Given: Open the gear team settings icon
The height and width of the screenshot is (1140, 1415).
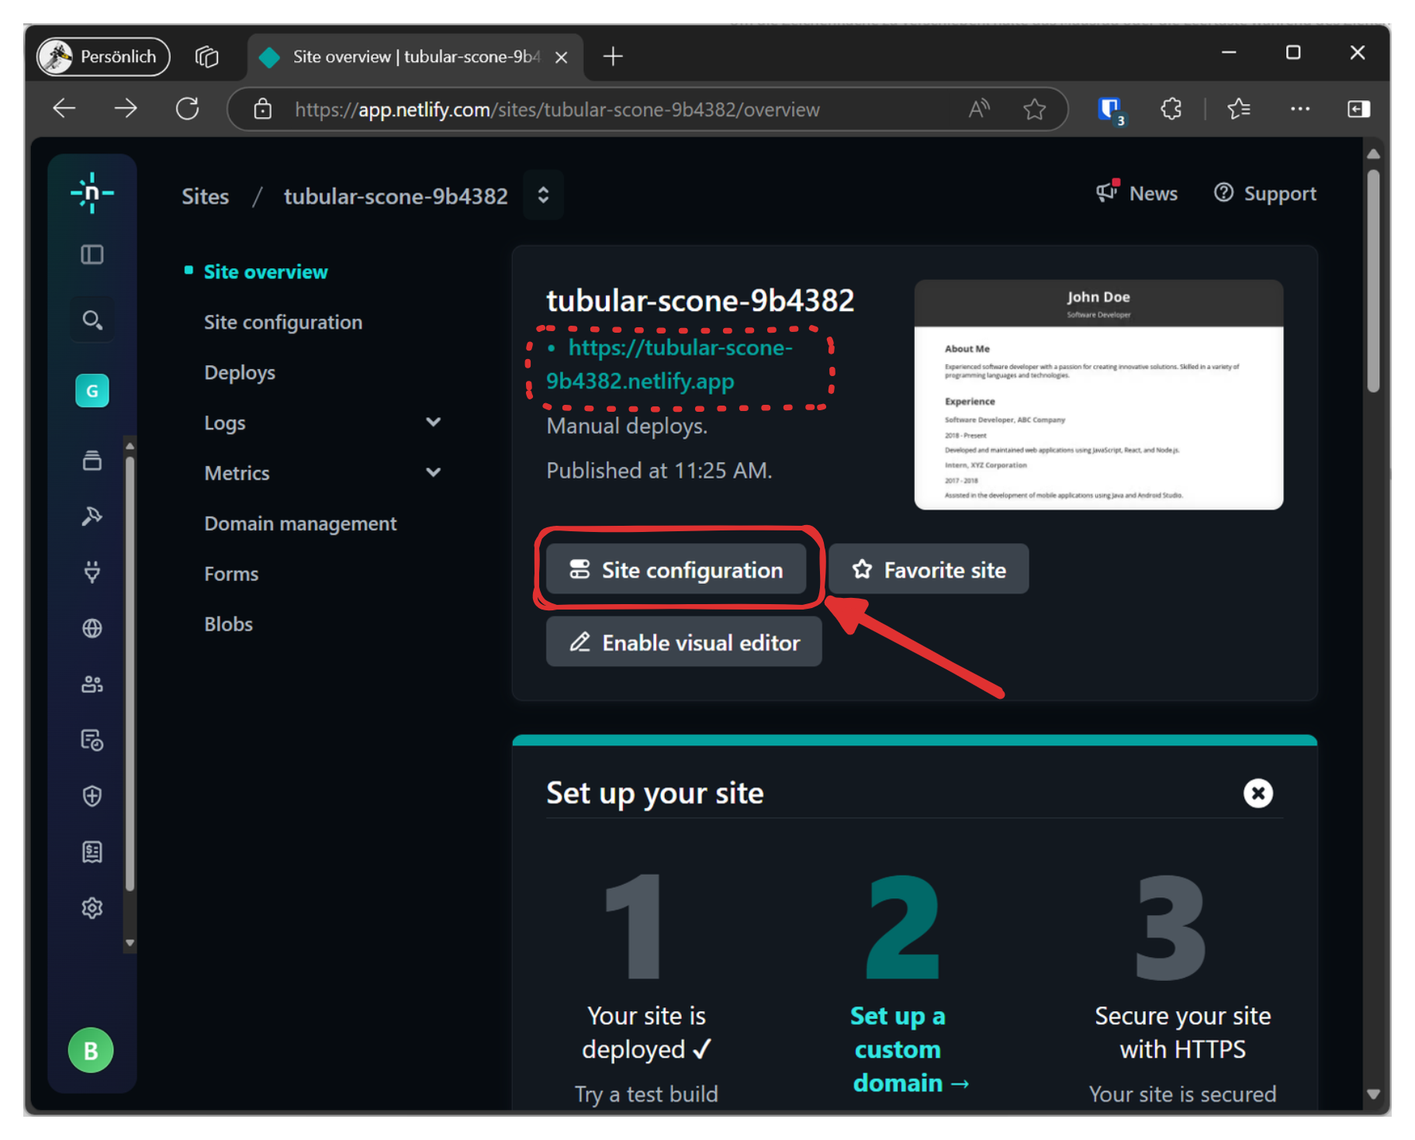Looking at the screenshot, I should tap(92, 907).
